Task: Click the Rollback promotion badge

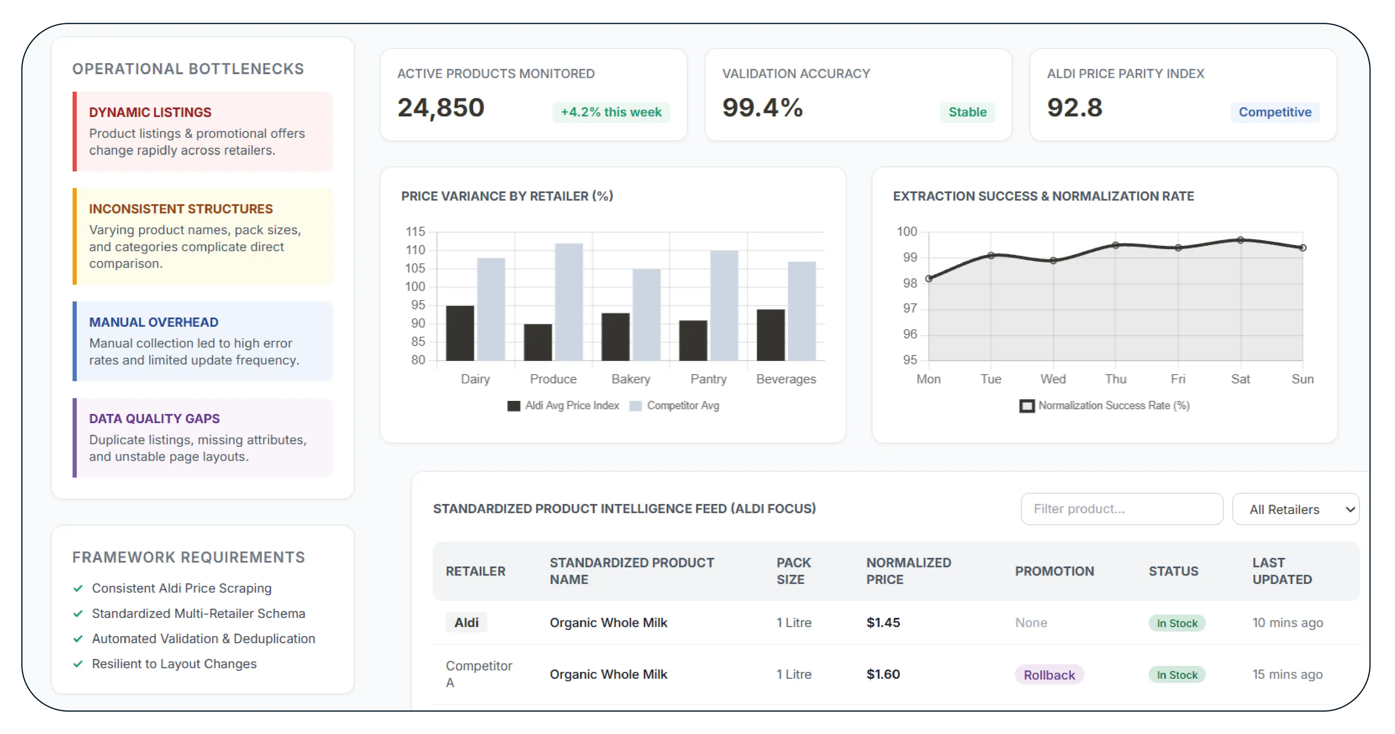Action: click(1049, 675)
